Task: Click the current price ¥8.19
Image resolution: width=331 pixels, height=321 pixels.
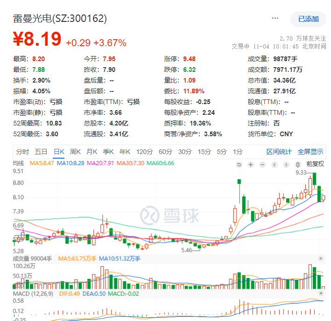Action: point(37,39)
